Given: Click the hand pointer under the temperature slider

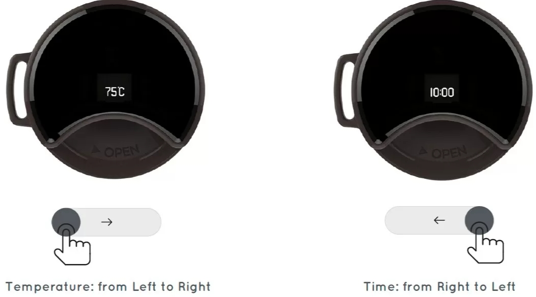Looking at the screenshot, I should [73, 244].
